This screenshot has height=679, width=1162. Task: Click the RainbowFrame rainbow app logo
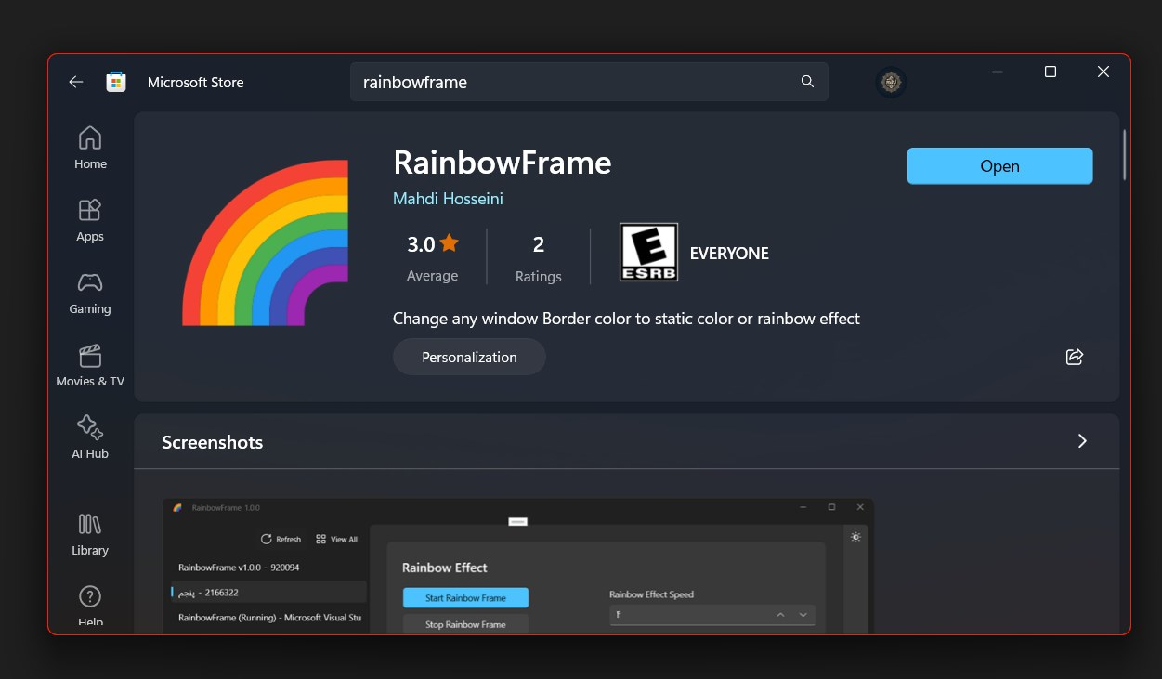(x=265, y=242)
